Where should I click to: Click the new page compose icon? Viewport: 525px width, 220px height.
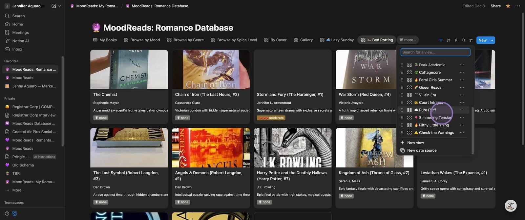(53, 6)
